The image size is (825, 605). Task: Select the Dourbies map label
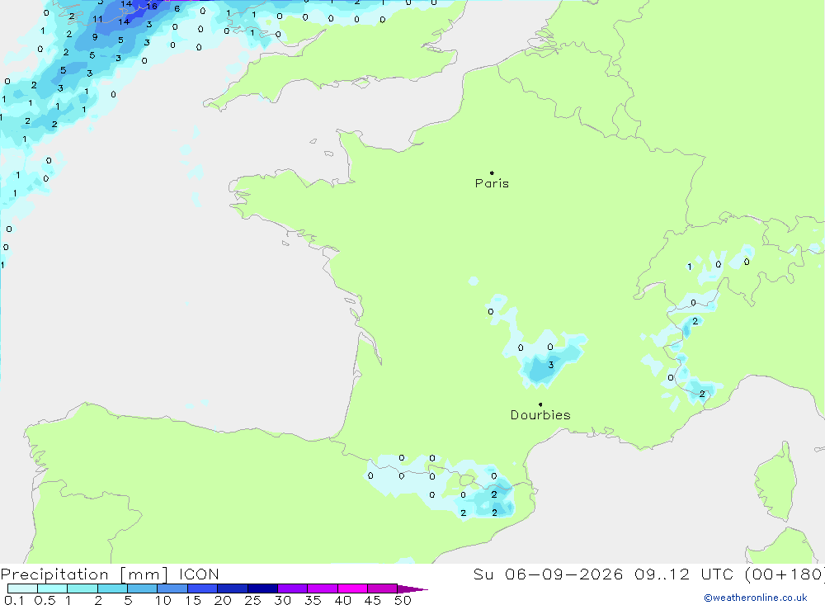coord(540,415)
